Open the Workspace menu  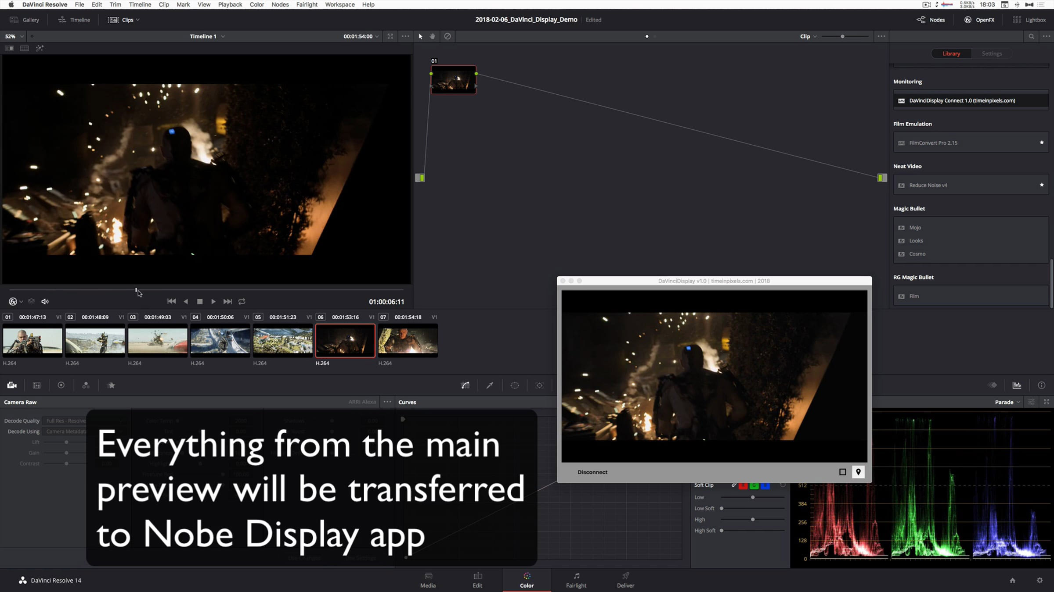339,4
